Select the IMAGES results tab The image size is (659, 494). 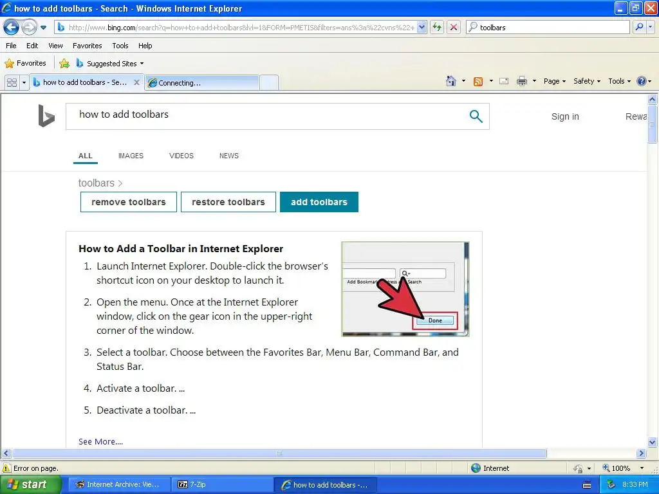click(x=131, y=156)
